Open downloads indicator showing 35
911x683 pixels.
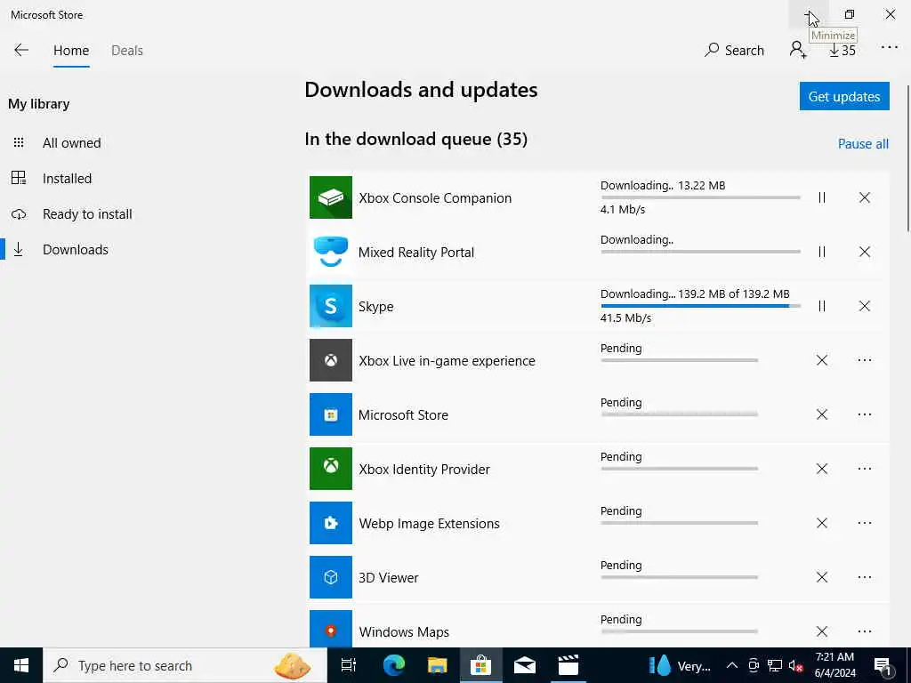pos(842,51)
